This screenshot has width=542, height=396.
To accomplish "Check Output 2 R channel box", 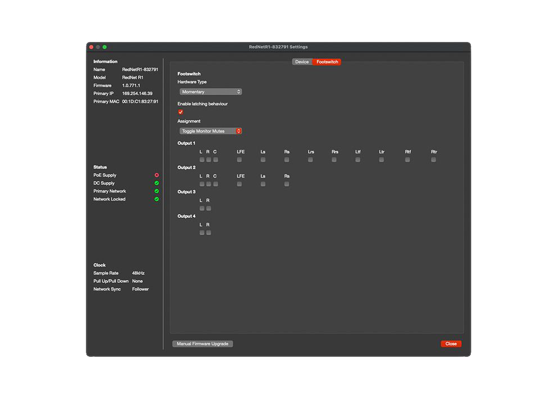I will 208,184.
